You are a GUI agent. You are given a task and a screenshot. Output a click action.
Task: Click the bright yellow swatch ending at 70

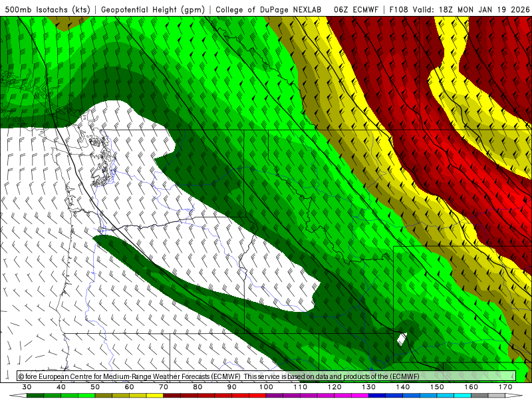(x=155, y=396)
